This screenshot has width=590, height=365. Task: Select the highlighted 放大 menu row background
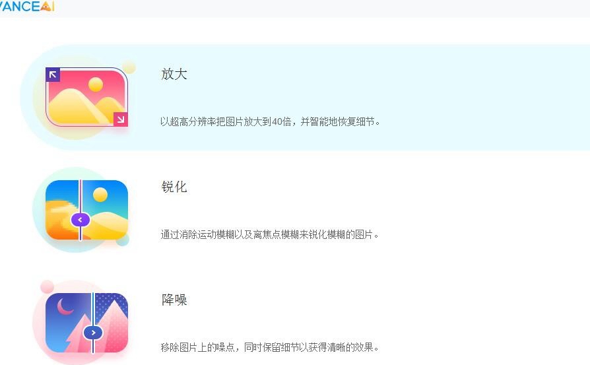(x=305, y=97)
